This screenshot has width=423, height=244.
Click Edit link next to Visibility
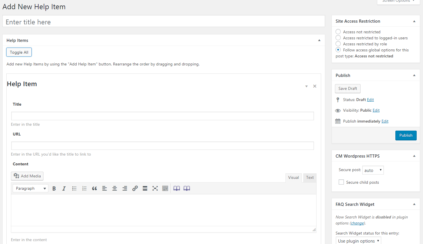tap(376, 111)
